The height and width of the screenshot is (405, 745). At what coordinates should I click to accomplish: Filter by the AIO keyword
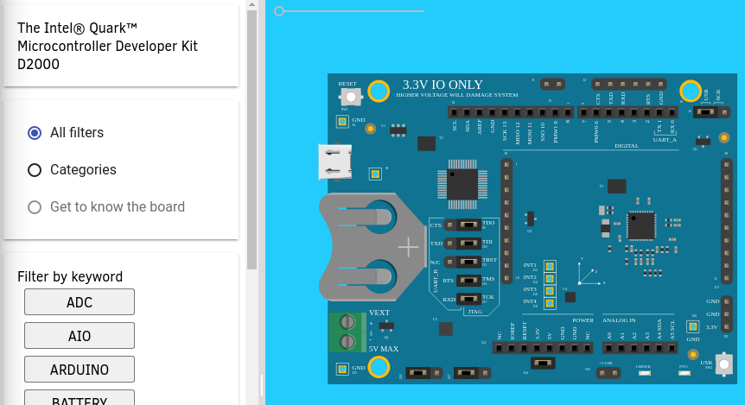click(80, 336)
